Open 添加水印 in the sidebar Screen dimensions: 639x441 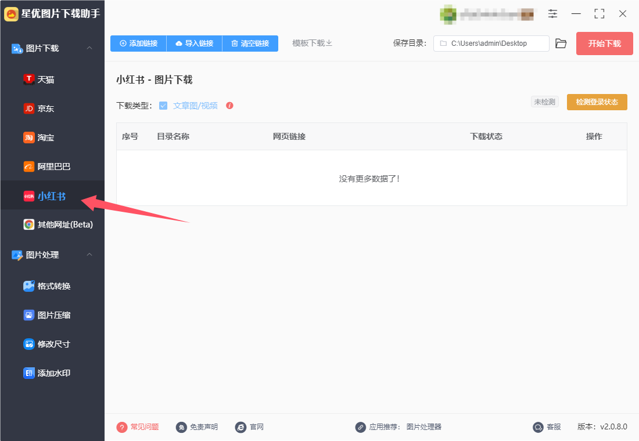tap(52, 373)
